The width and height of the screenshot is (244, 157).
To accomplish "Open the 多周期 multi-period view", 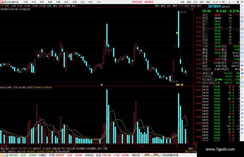I will (x=67, y=6).
